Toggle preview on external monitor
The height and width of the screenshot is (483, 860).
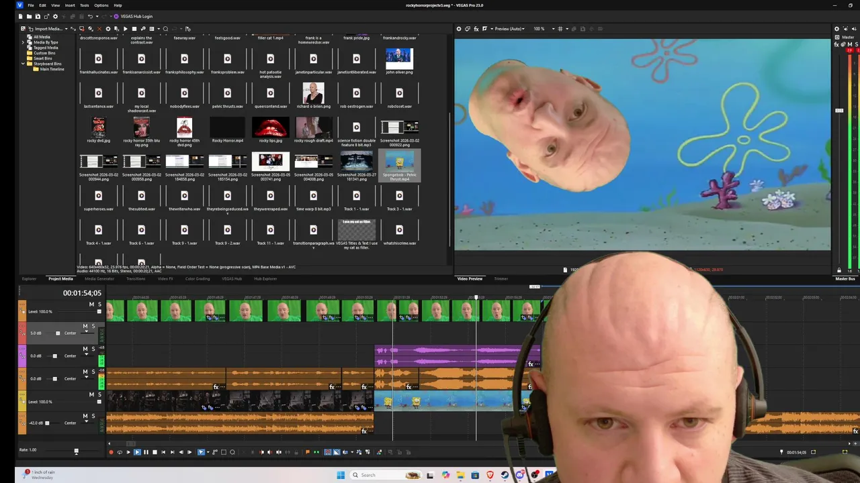tap(468, 29)
